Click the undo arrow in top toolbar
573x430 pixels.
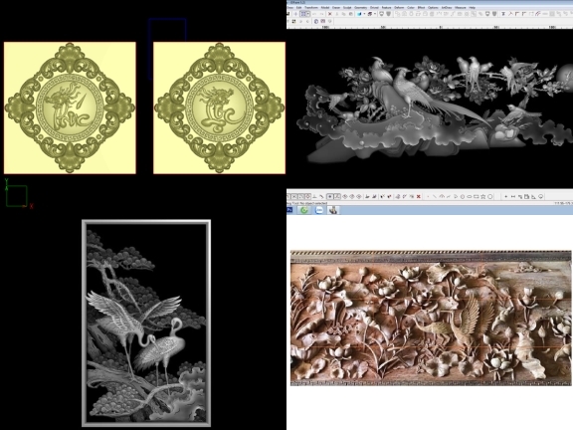tap(314, 14)
